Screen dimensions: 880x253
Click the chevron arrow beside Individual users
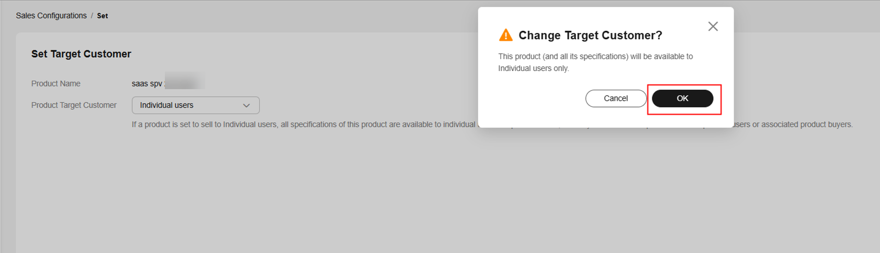[x=246, y=106]
